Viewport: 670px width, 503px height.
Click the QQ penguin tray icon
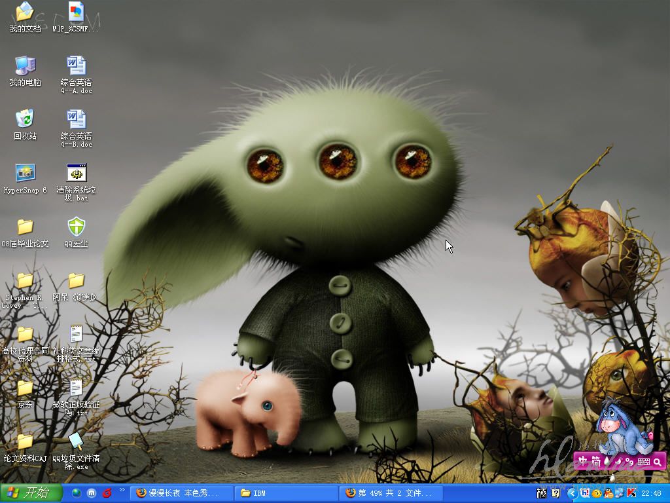point(608,493)
